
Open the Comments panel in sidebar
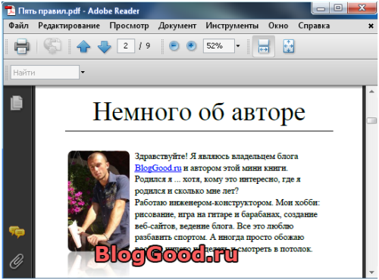click(x=17, y=232)
